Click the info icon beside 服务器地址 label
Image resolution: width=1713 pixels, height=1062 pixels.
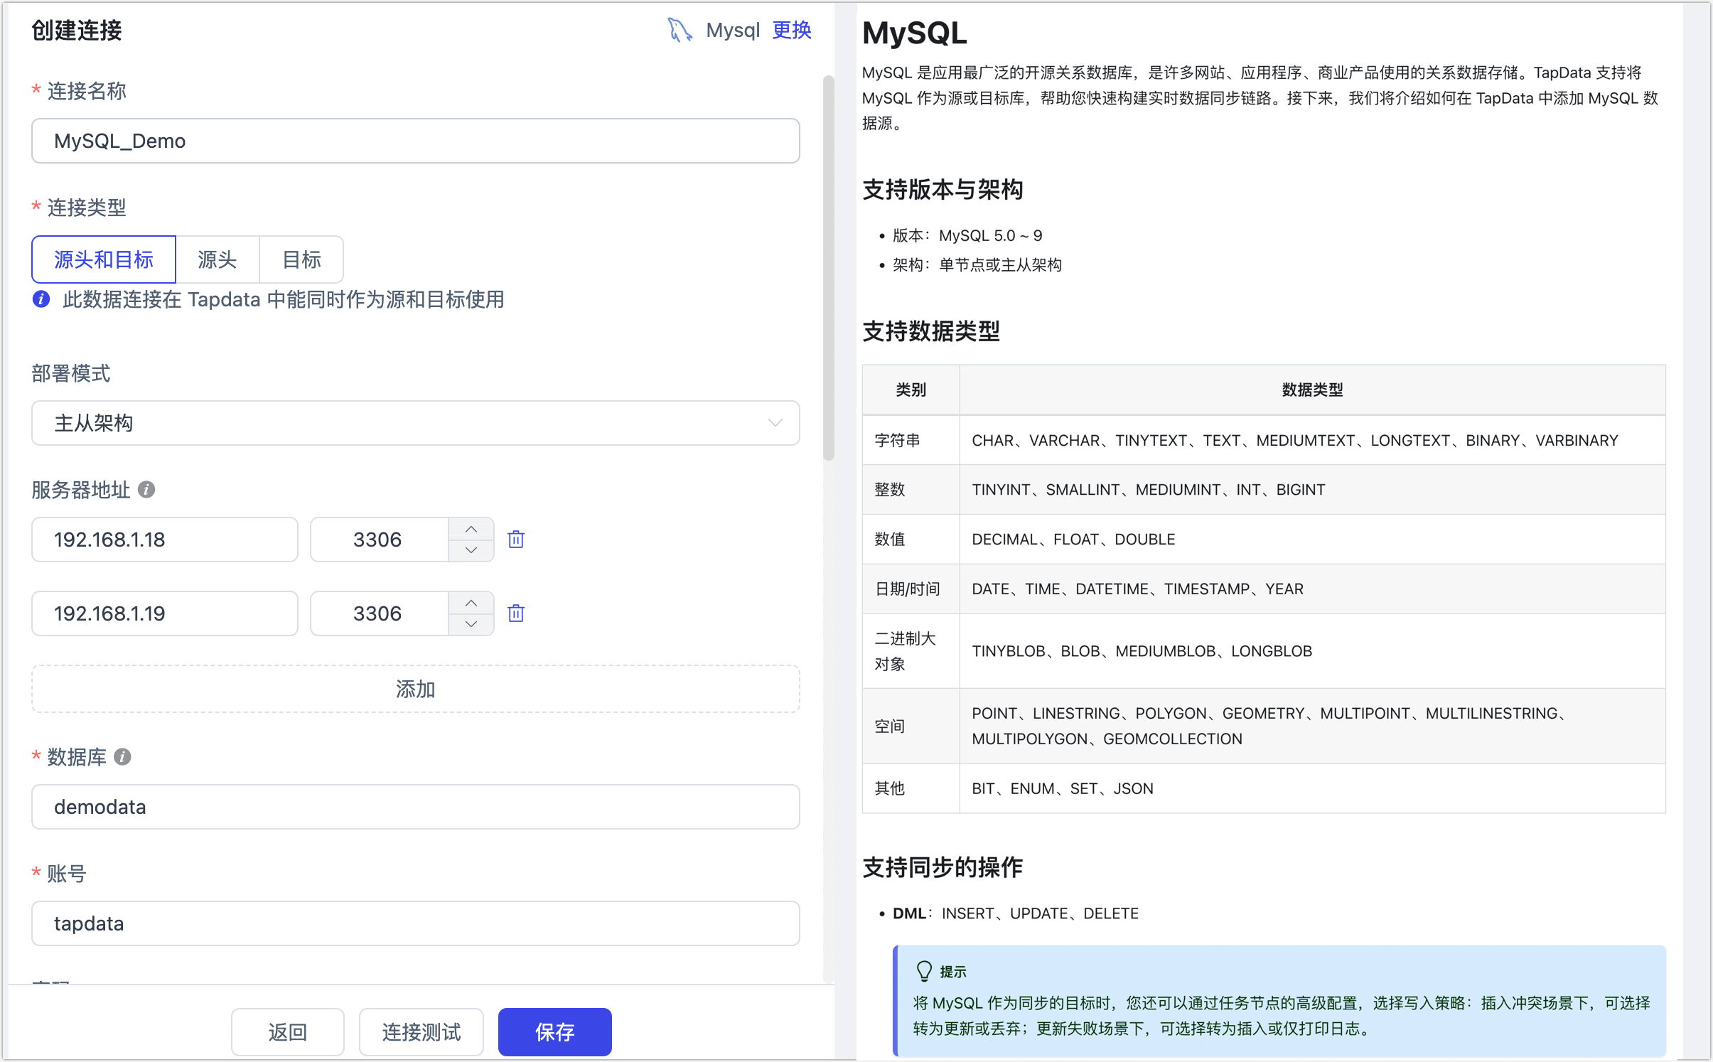point(147,489)
